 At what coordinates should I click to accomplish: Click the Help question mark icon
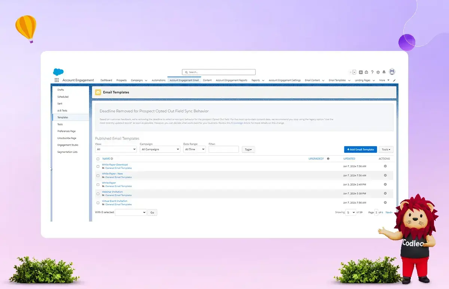coord(372,72)
